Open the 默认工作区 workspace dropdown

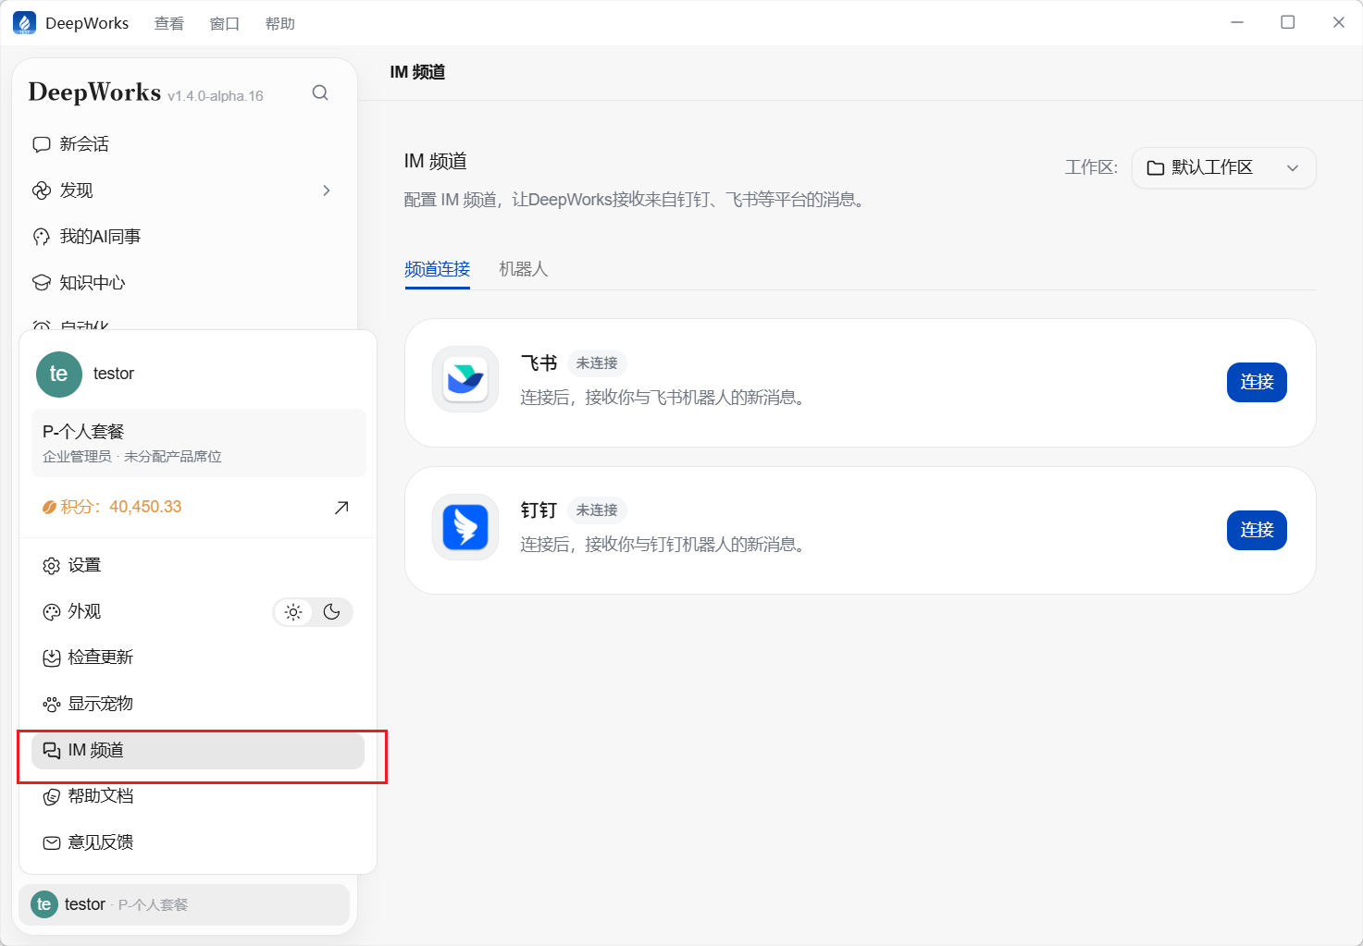(x=1223, y=167)
